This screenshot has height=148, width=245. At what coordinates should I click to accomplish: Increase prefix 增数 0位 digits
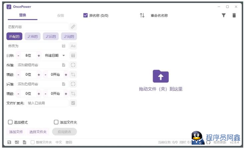[x=39, y=75]
